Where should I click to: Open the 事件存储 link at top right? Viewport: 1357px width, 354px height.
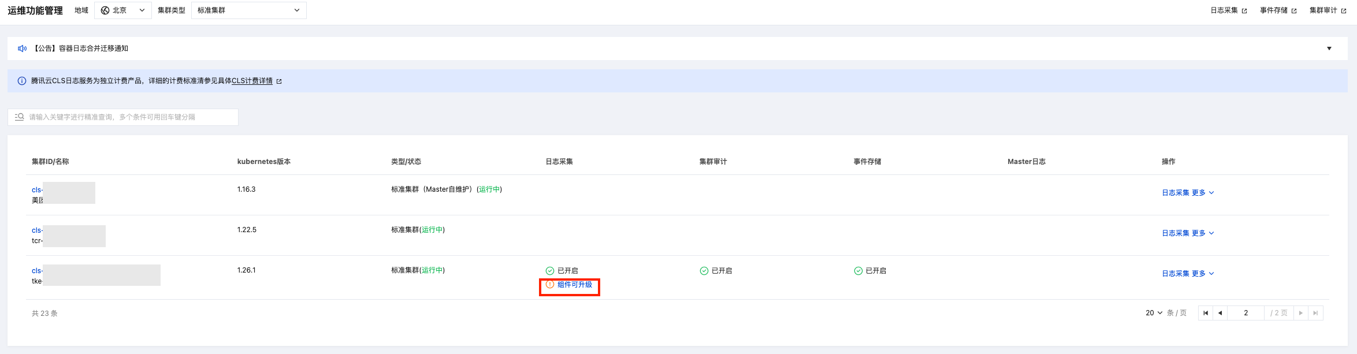pos(1278,10)
